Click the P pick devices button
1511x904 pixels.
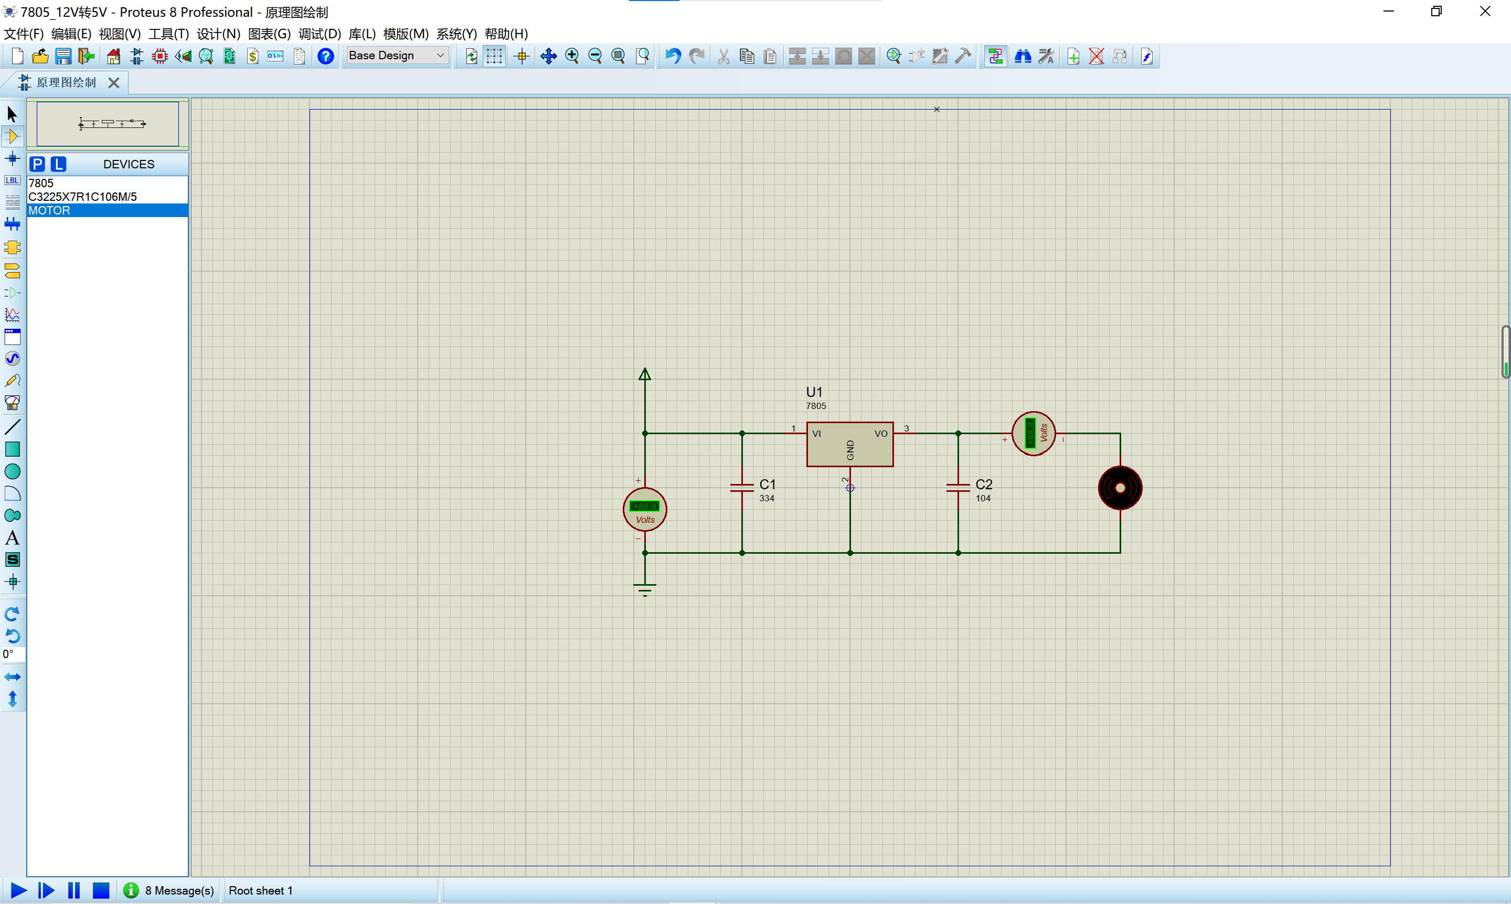click(37, 164)
